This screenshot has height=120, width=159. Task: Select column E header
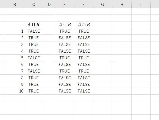tap(64, 4)
